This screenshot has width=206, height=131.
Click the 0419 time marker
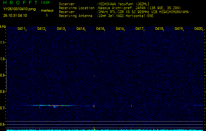(x=179, y=29)
